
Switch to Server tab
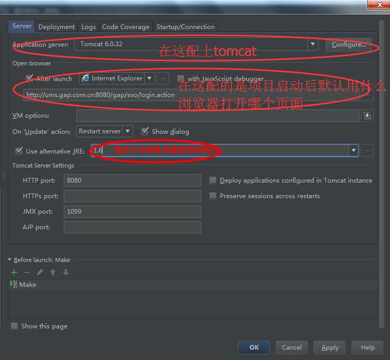point(22,26)
